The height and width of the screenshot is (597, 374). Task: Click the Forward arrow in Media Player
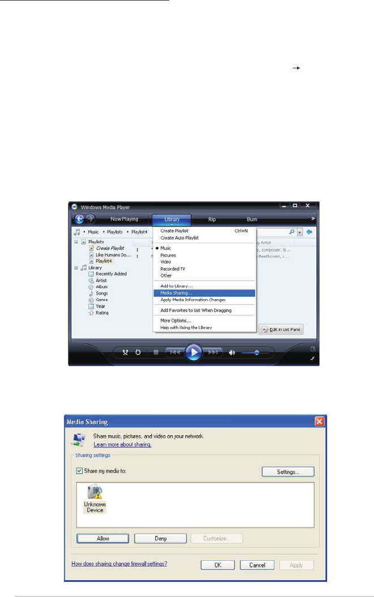click(x=90, y=219)
